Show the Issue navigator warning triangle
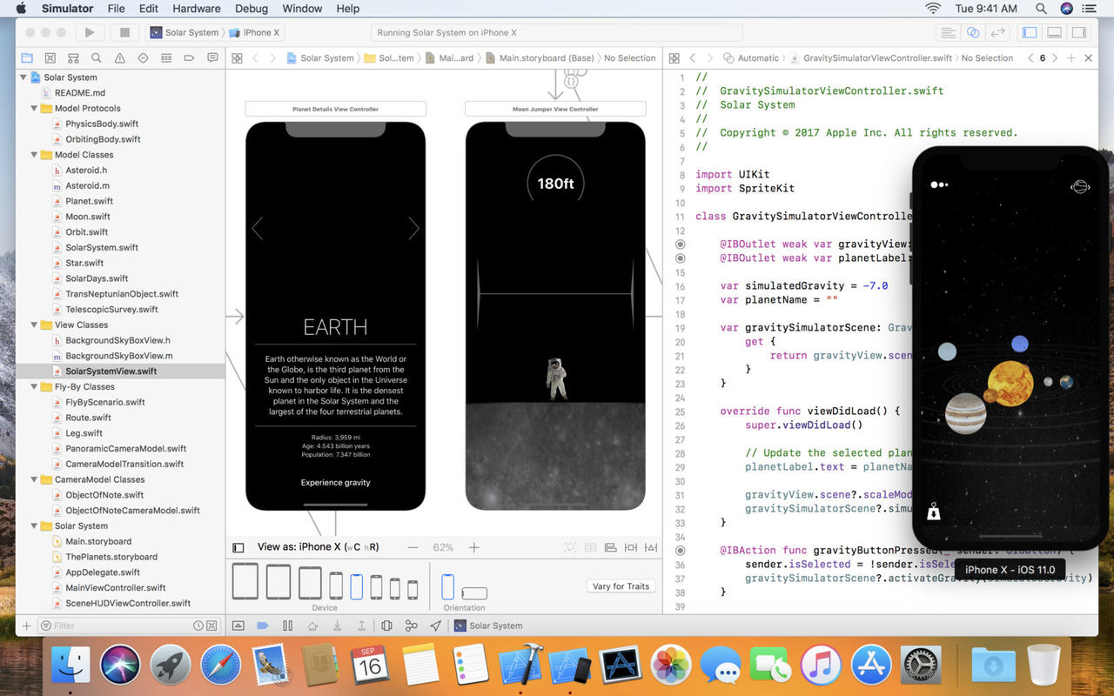Screen dimensions: 1114x696 coord(119,58)
